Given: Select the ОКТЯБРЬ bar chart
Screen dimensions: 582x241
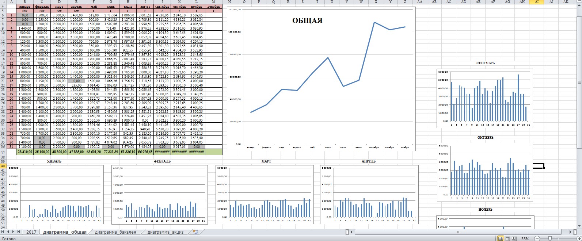Looking at the screenshot, I should 485,172.
